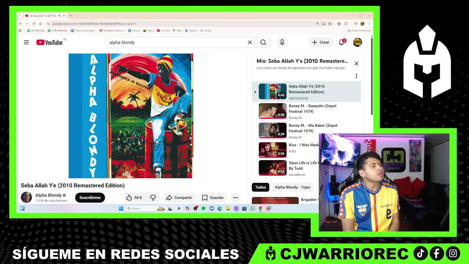The width and height of the screenshot is (469, 264).
Task: Open more actions ellipsis below video
Action: (x=236, y=198)
